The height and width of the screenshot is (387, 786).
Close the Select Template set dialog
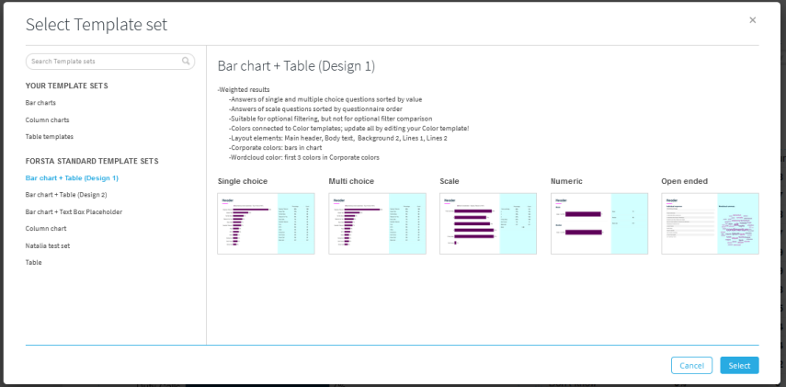click(752, 20)
